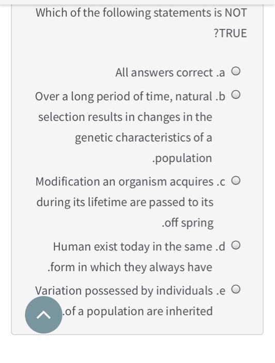
Task: Click the question text 'Which of the following'
Action: click(x=93, y=13)
